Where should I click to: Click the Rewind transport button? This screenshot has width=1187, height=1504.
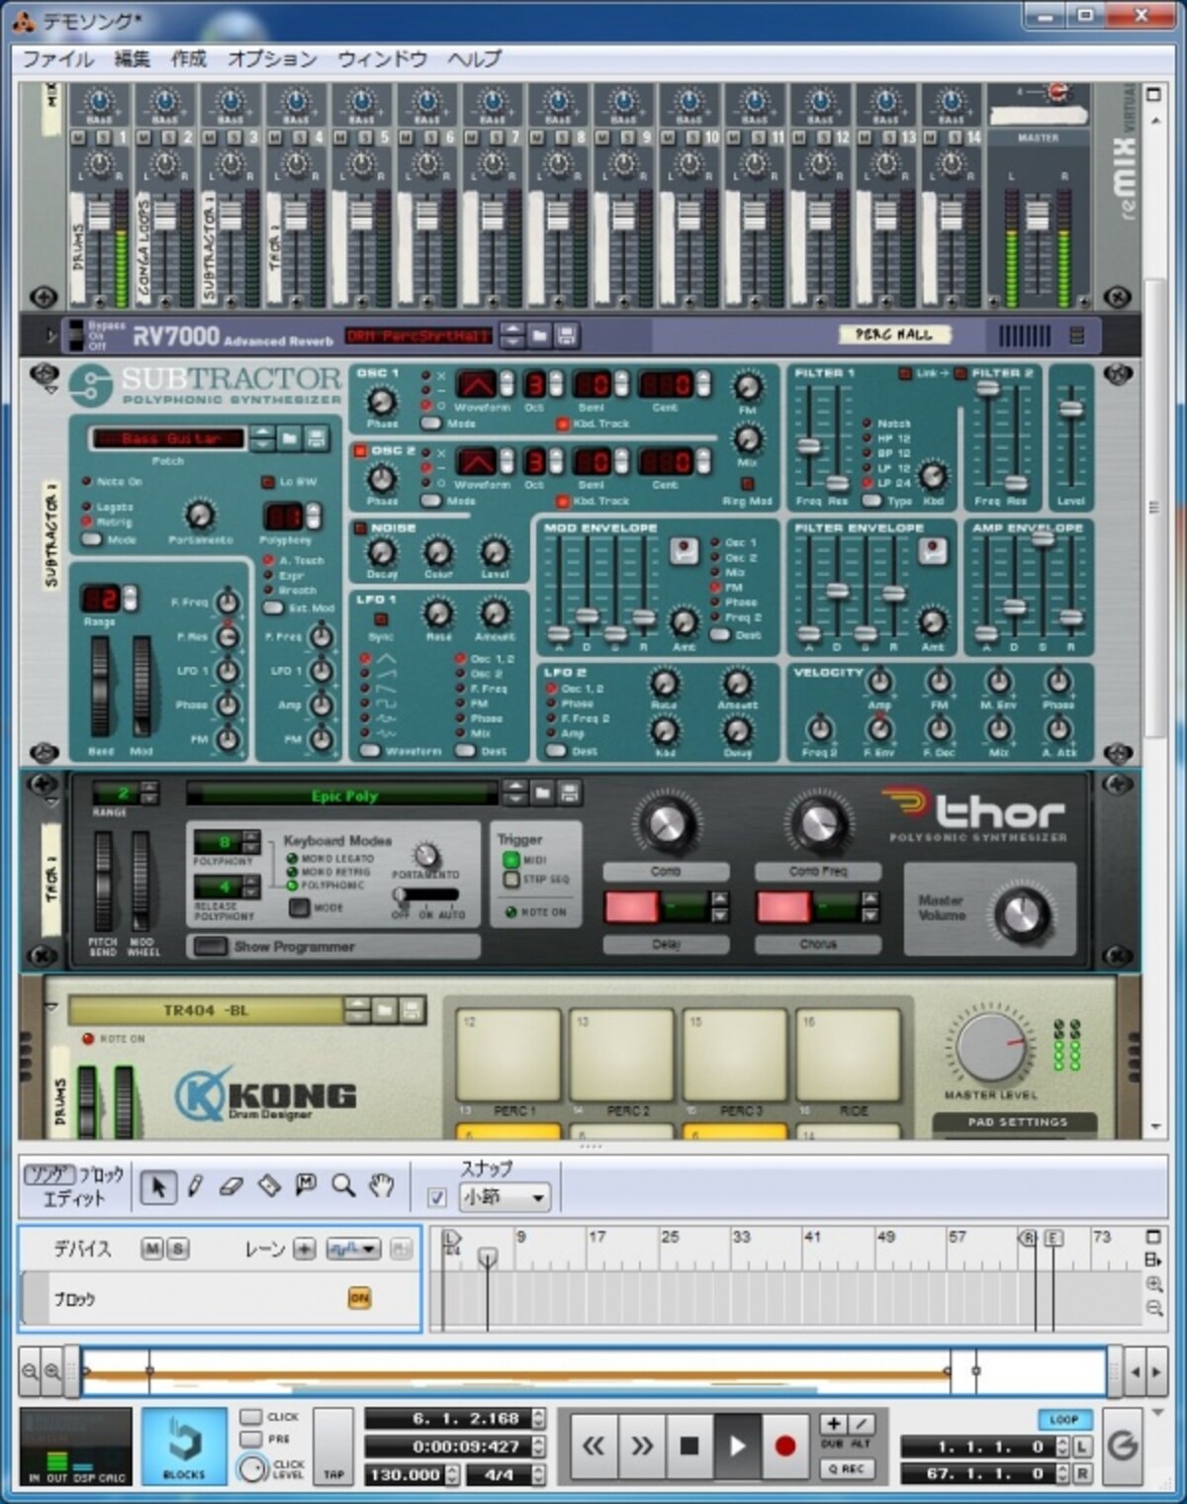593,1447
